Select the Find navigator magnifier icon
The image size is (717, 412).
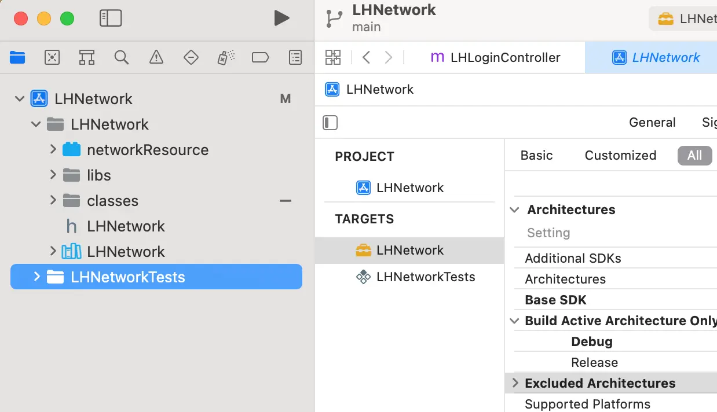pyautogui.click(x=122, y=57)
